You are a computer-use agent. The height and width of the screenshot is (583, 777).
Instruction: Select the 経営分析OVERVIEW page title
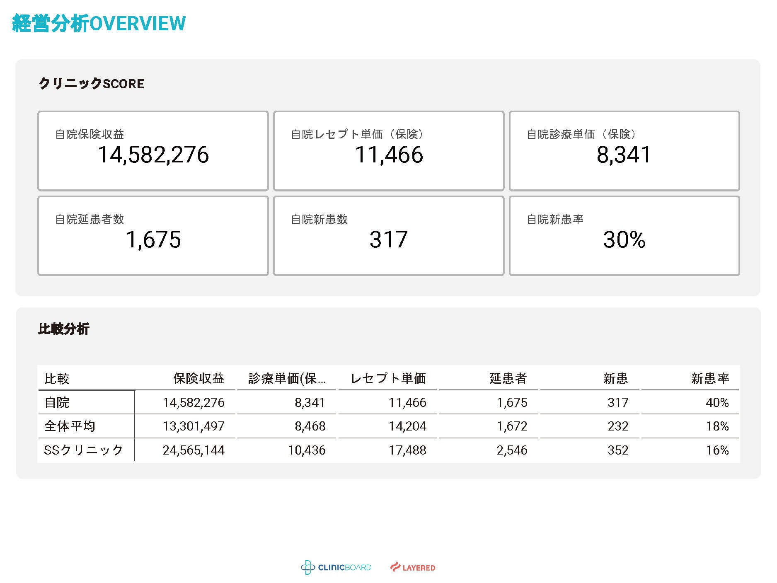(x=99, y=23)
